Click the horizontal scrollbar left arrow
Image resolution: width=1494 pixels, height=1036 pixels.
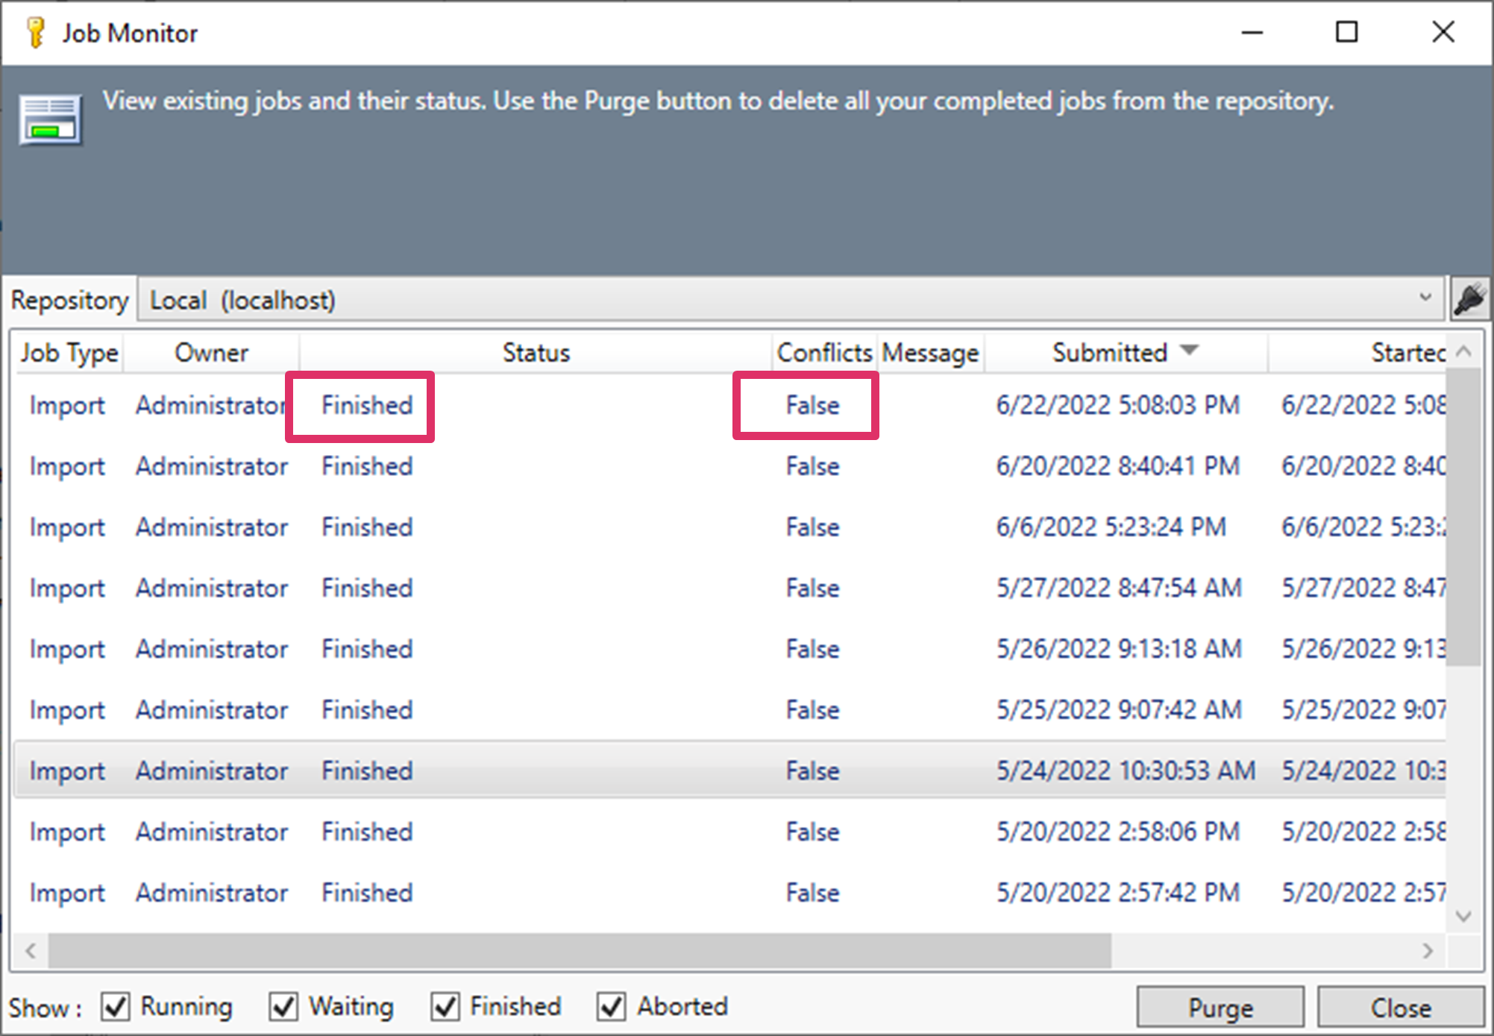pyautogui.click(x=31, y=951)
